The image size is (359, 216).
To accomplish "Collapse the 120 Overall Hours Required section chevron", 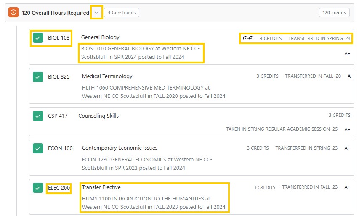I will pos(97,13).
